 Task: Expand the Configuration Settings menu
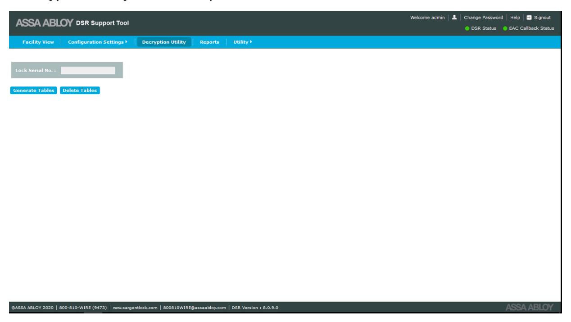(x=98, y=42)
